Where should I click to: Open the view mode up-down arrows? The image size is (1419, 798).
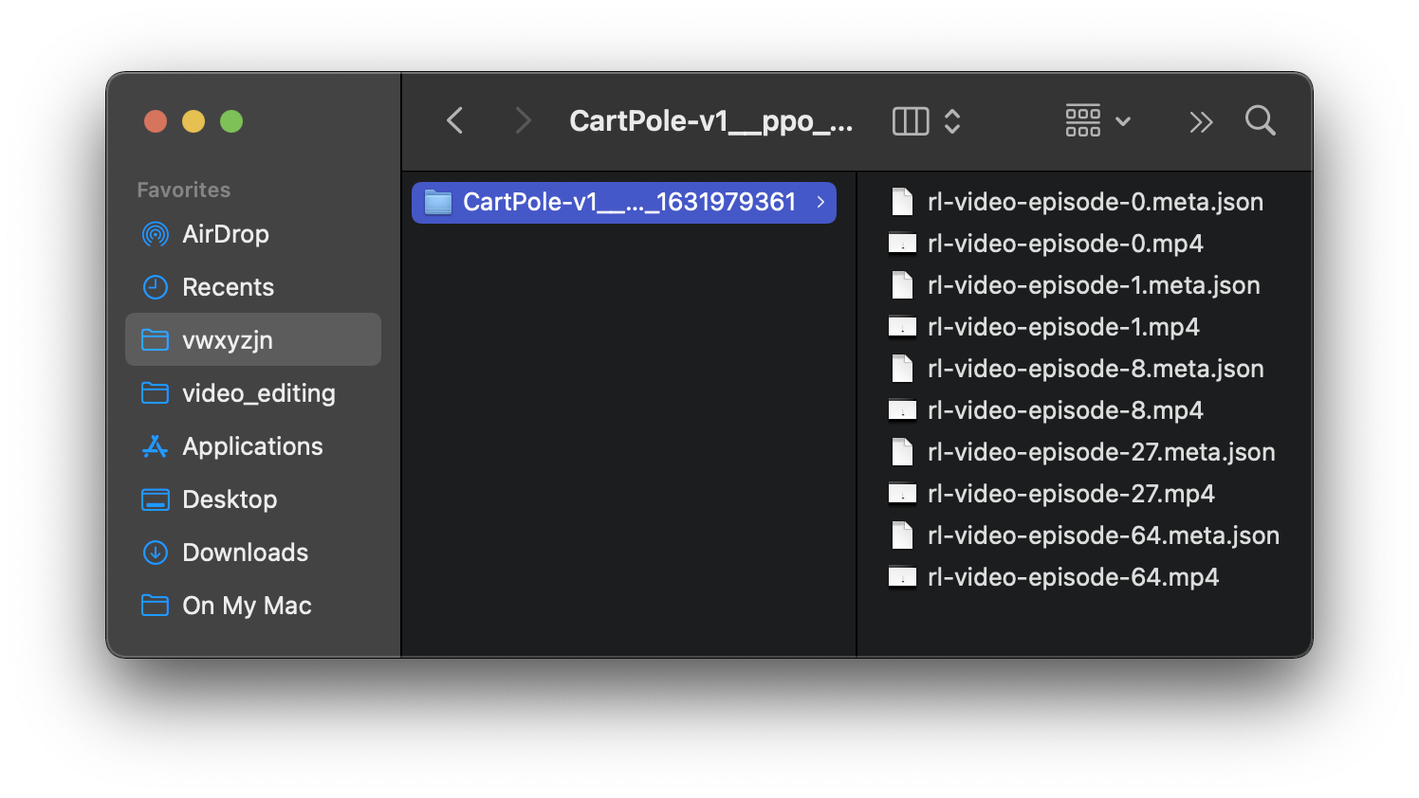pyautogui.click(x=952, y=121)
